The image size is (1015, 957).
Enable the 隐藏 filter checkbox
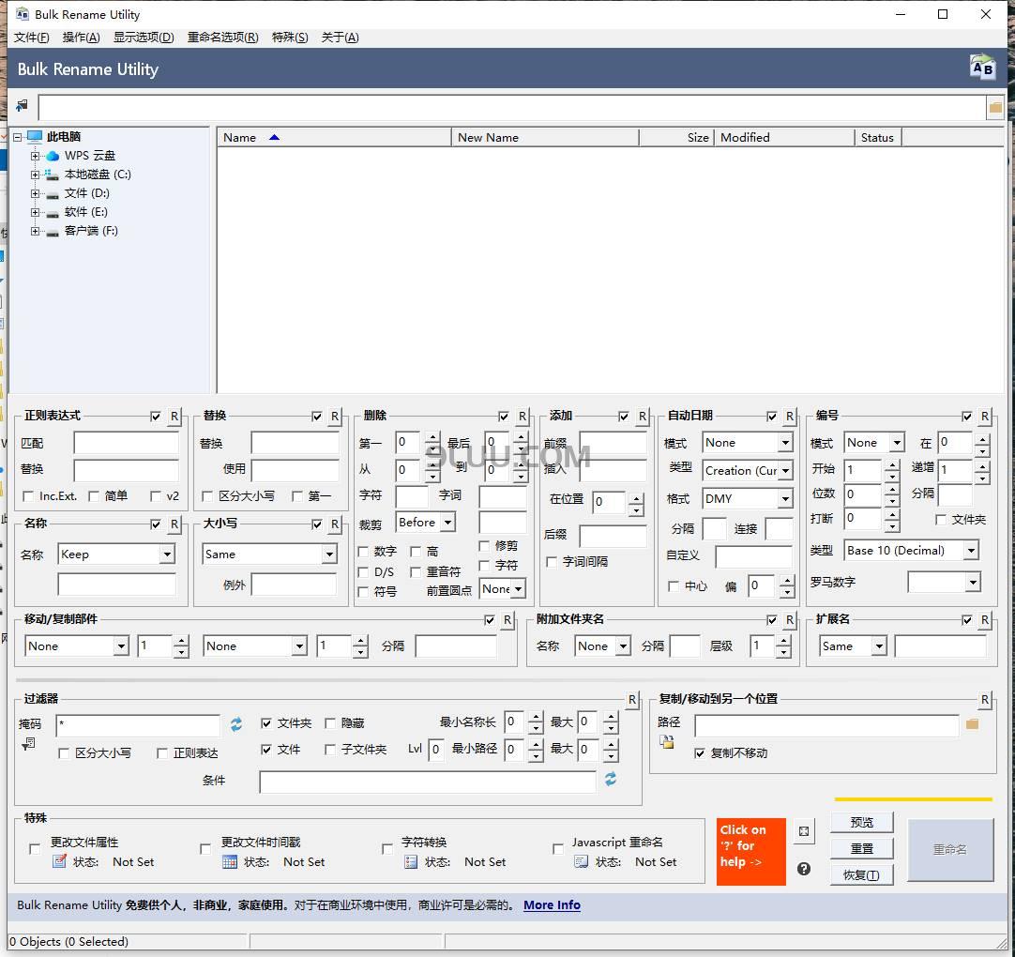point(330,723)
